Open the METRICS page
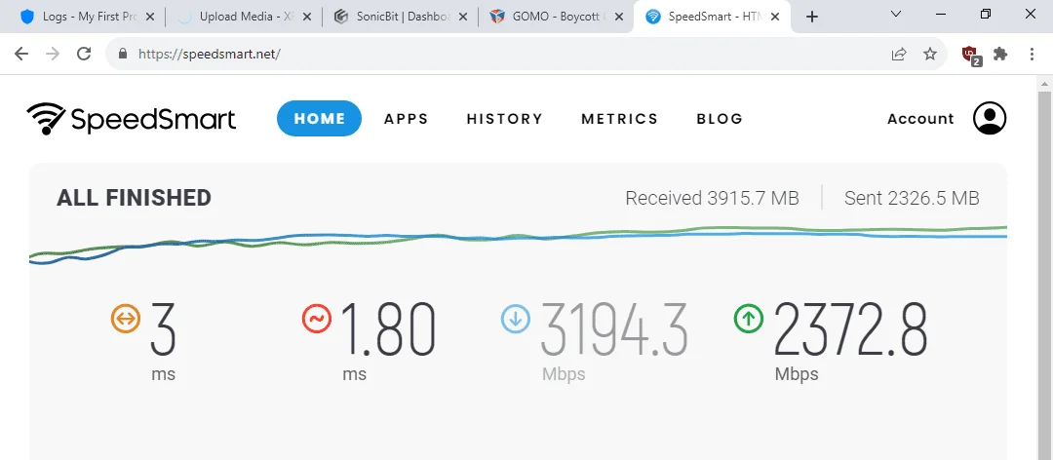Image resolution: width=1053 pixels, height=460 pixels. click(x=619, y=119)
